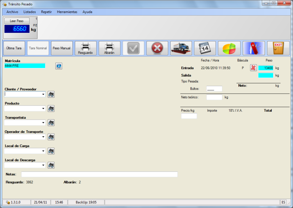Screen dimensions: 293x208
Task: Click the Albarán printer icon
Action: coord(109,48)
